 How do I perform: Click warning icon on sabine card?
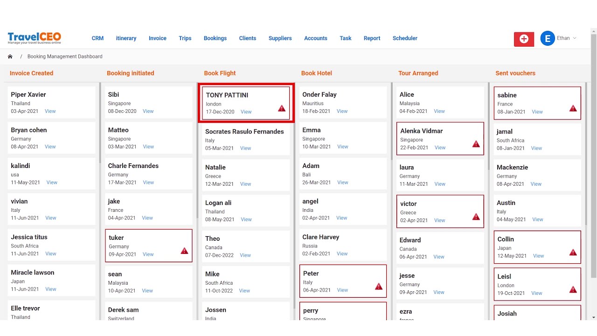573,108
